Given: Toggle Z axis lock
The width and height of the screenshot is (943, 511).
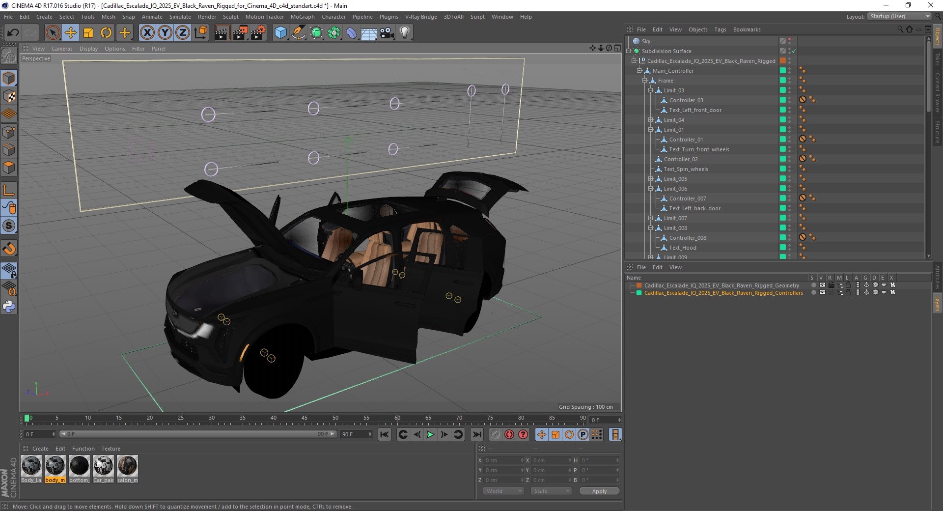Looking at the screenshot, I should pos(183,33).
